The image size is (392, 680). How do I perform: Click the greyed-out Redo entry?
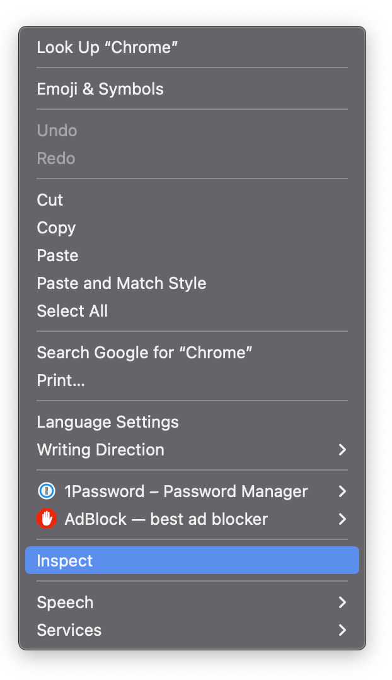[56, 158]
